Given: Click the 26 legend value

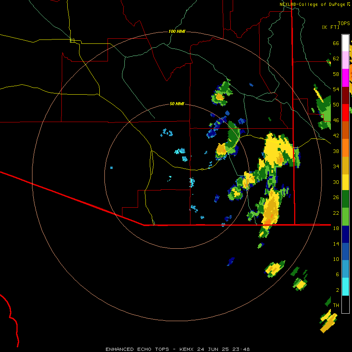Looking at the screenshot, I should tap(336, 198).
